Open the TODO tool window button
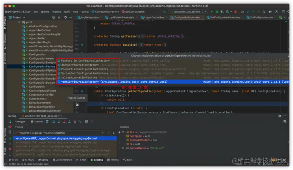 [x=28, y=160]
